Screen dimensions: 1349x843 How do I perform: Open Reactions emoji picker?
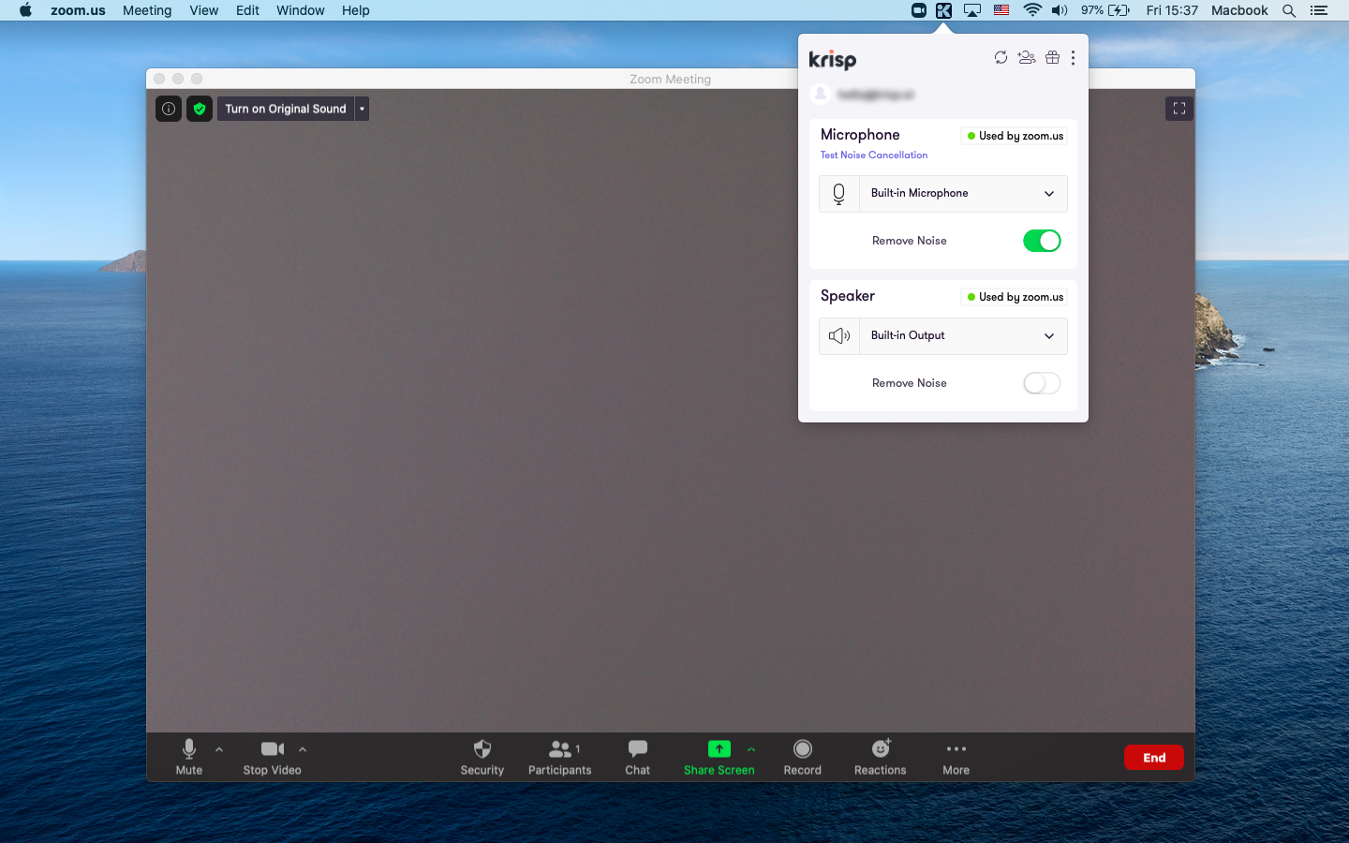click(880, 757)
